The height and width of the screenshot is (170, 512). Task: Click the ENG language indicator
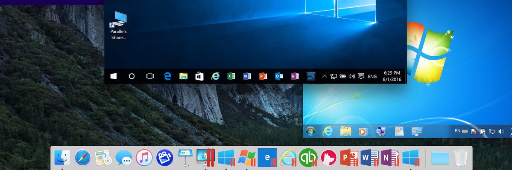[x=372, y=77]
